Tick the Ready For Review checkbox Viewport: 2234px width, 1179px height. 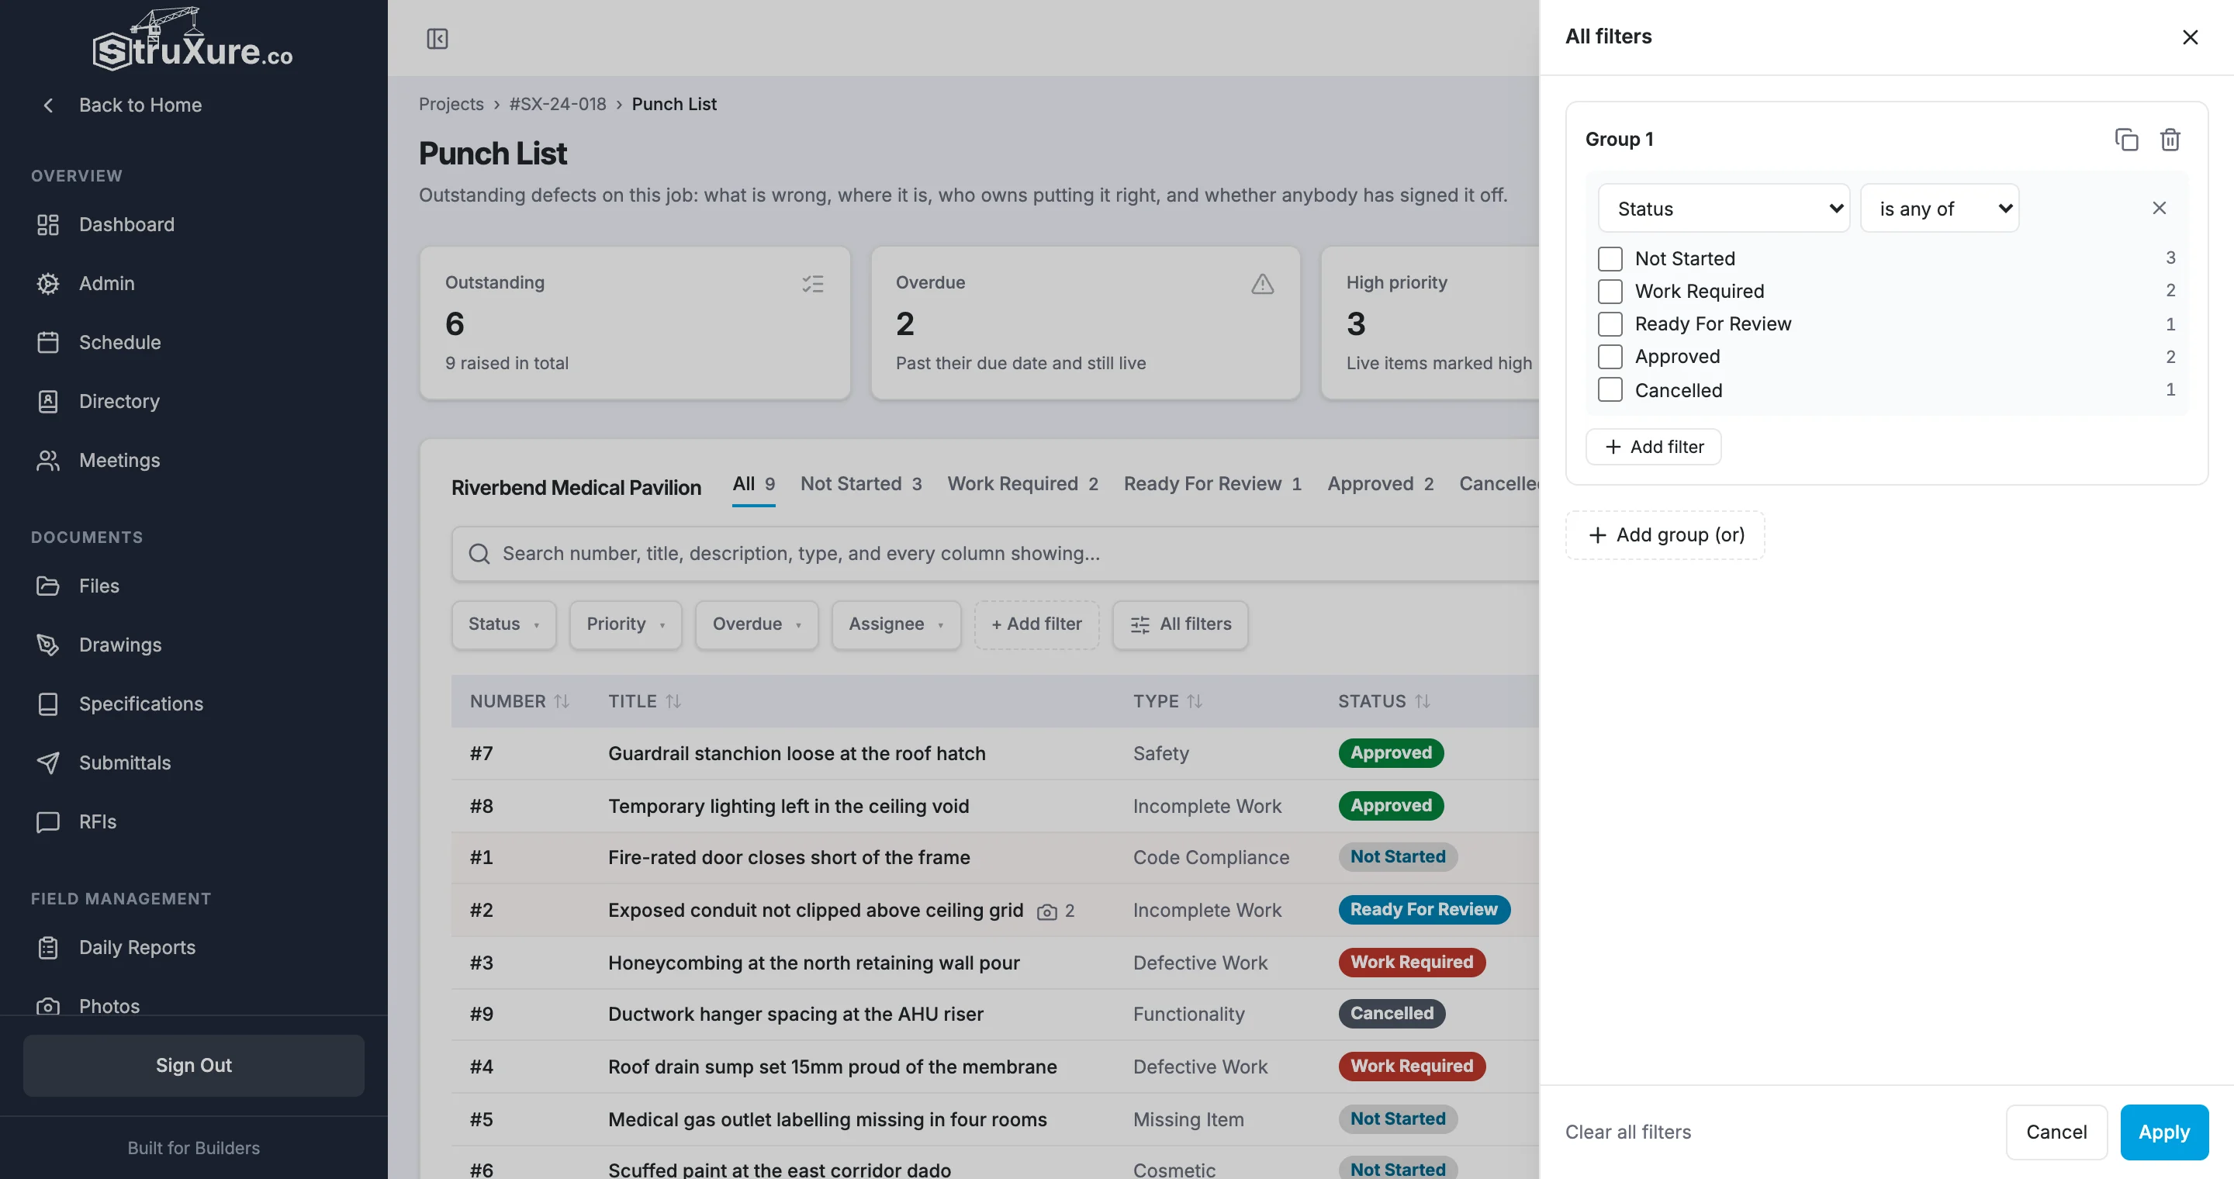1610,324
